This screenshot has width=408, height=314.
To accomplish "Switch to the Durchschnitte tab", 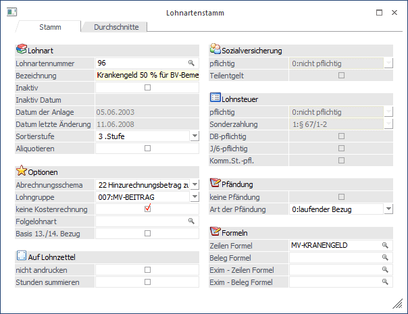I will coord(116,27).
